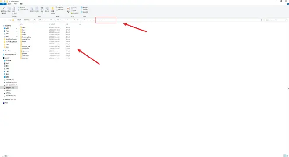
Task: Open the blue File tab
Action: 3,4
